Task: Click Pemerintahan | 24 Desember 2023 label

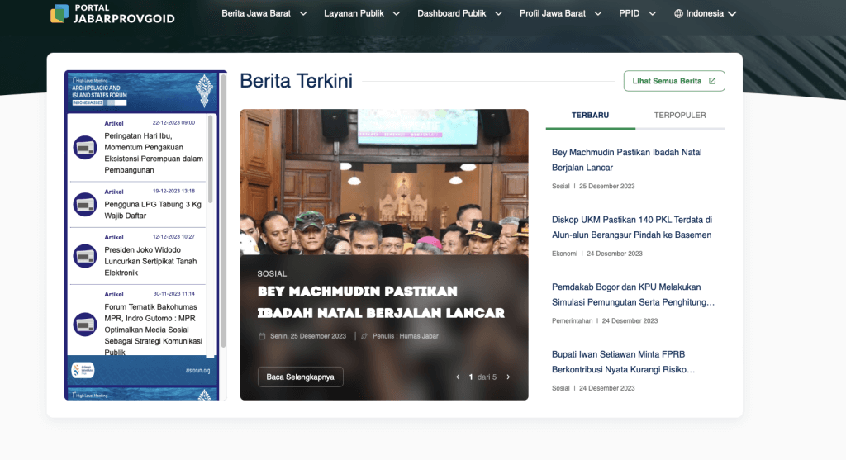Action: pyautogui.click(x=604, y=321)
